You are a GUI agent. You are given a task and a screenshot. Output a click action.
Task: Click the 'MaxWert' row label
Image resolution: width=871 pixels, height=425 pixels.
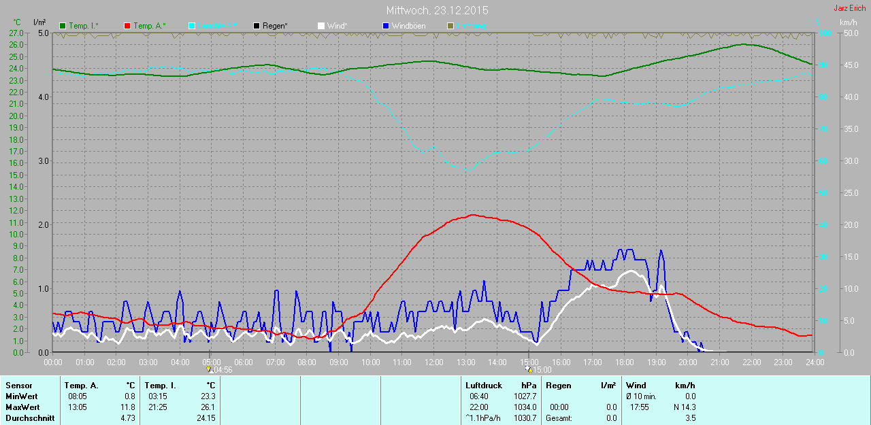click(x=22, y=407)
